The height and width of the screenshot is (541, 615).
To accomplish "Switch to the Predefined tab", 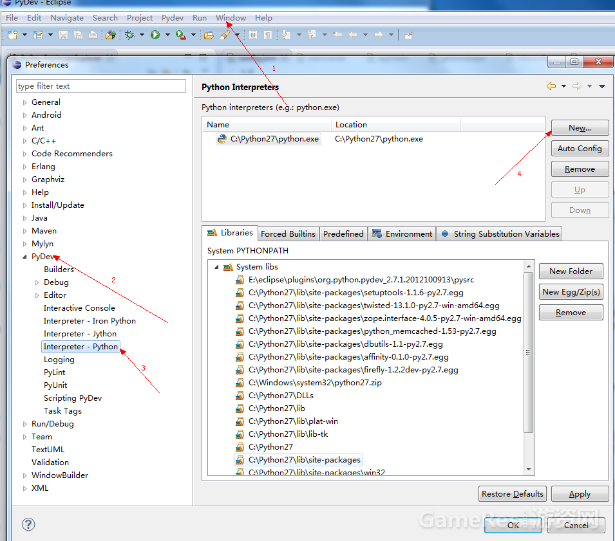I will 343,234.
